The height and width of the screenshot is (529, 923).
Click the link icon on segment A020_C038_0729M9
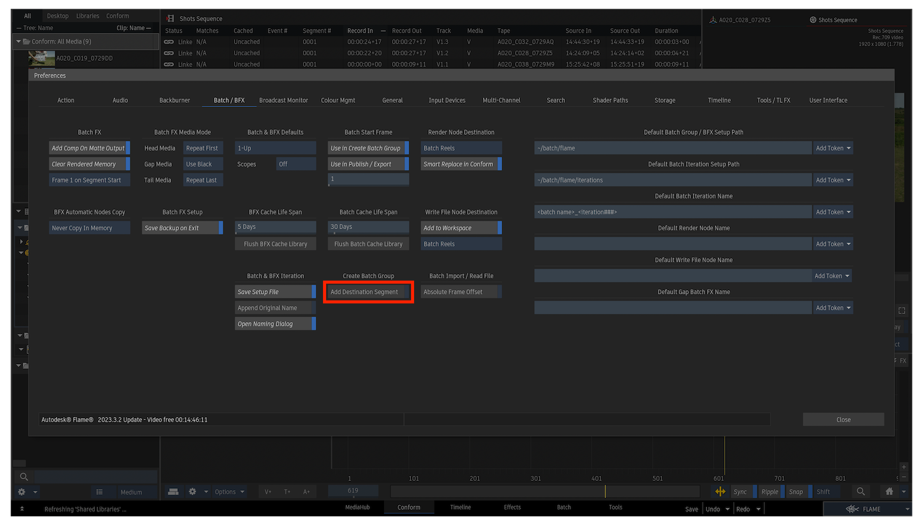click(169, 64)
